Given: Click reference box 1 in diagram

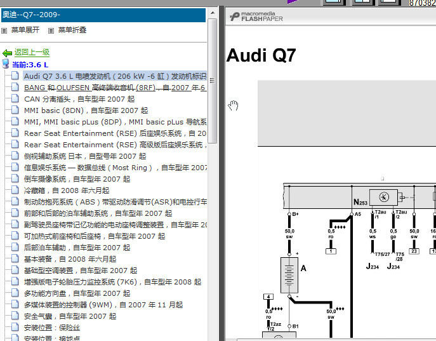Looking at the screenshot, I should [x=331, y=251].
